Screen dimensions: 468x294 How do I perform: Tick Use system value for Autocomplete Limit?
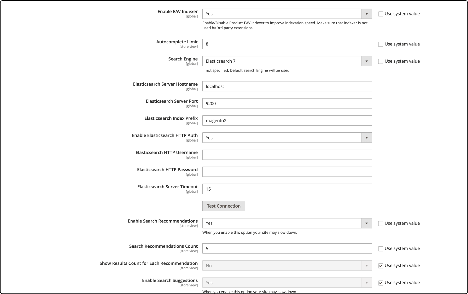coord(381,44)
